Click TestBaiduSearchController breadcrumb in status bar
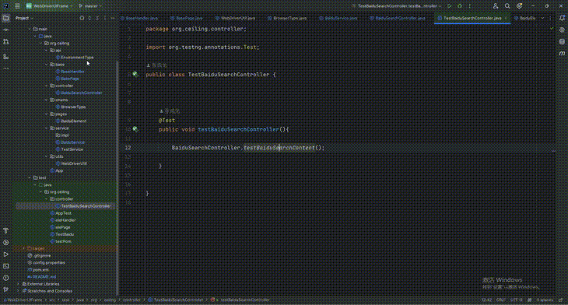Screen dimensions: 568x305 (175, 300)
